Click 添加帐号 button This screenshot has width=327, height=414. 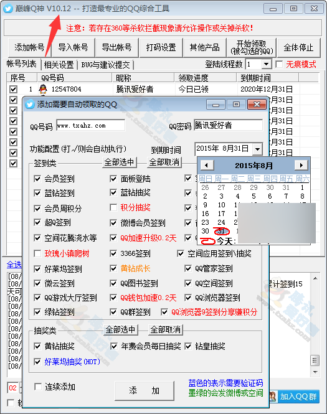click(x=29, y=47)
